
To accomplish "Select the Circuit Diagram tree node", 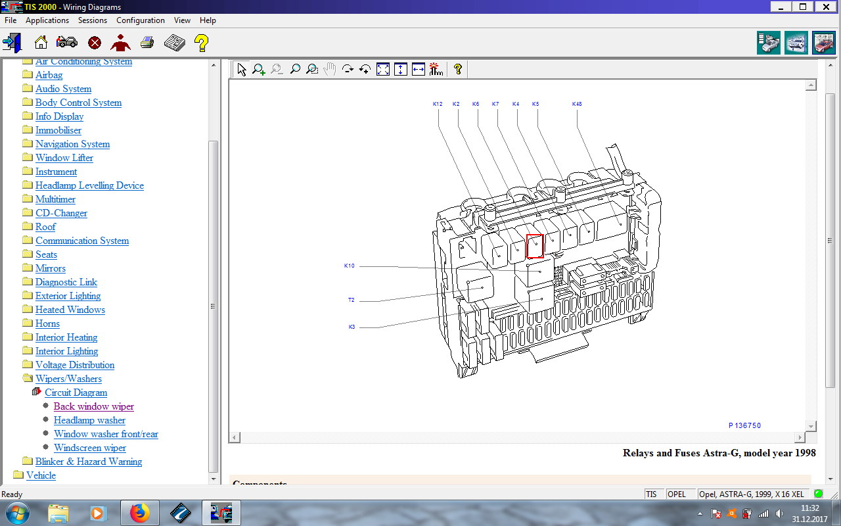I will [x=76, y=393].
